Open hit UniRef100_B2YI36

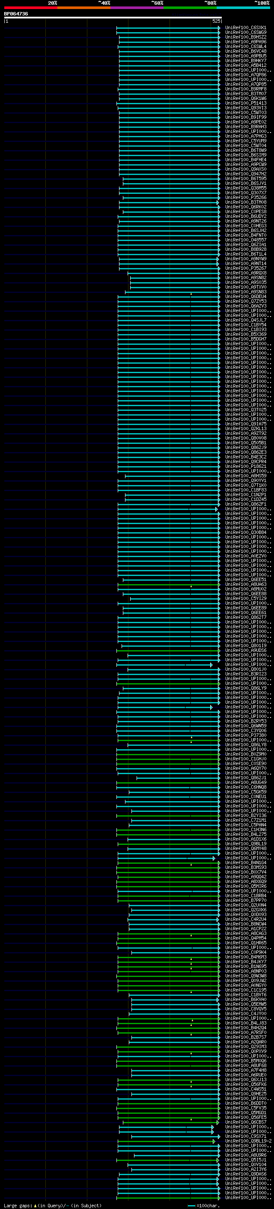[246, 816]
